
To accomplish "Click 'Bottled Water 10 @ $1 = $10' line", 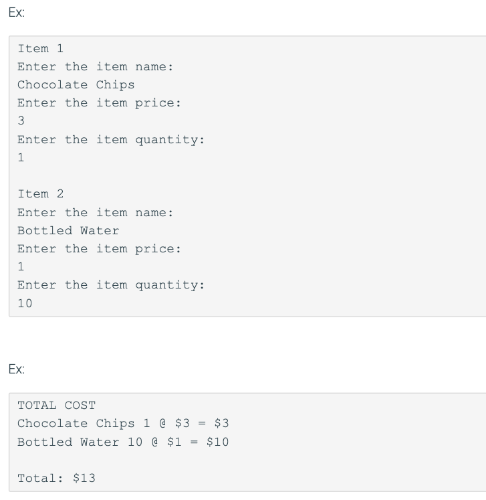I will pos(123,442).
